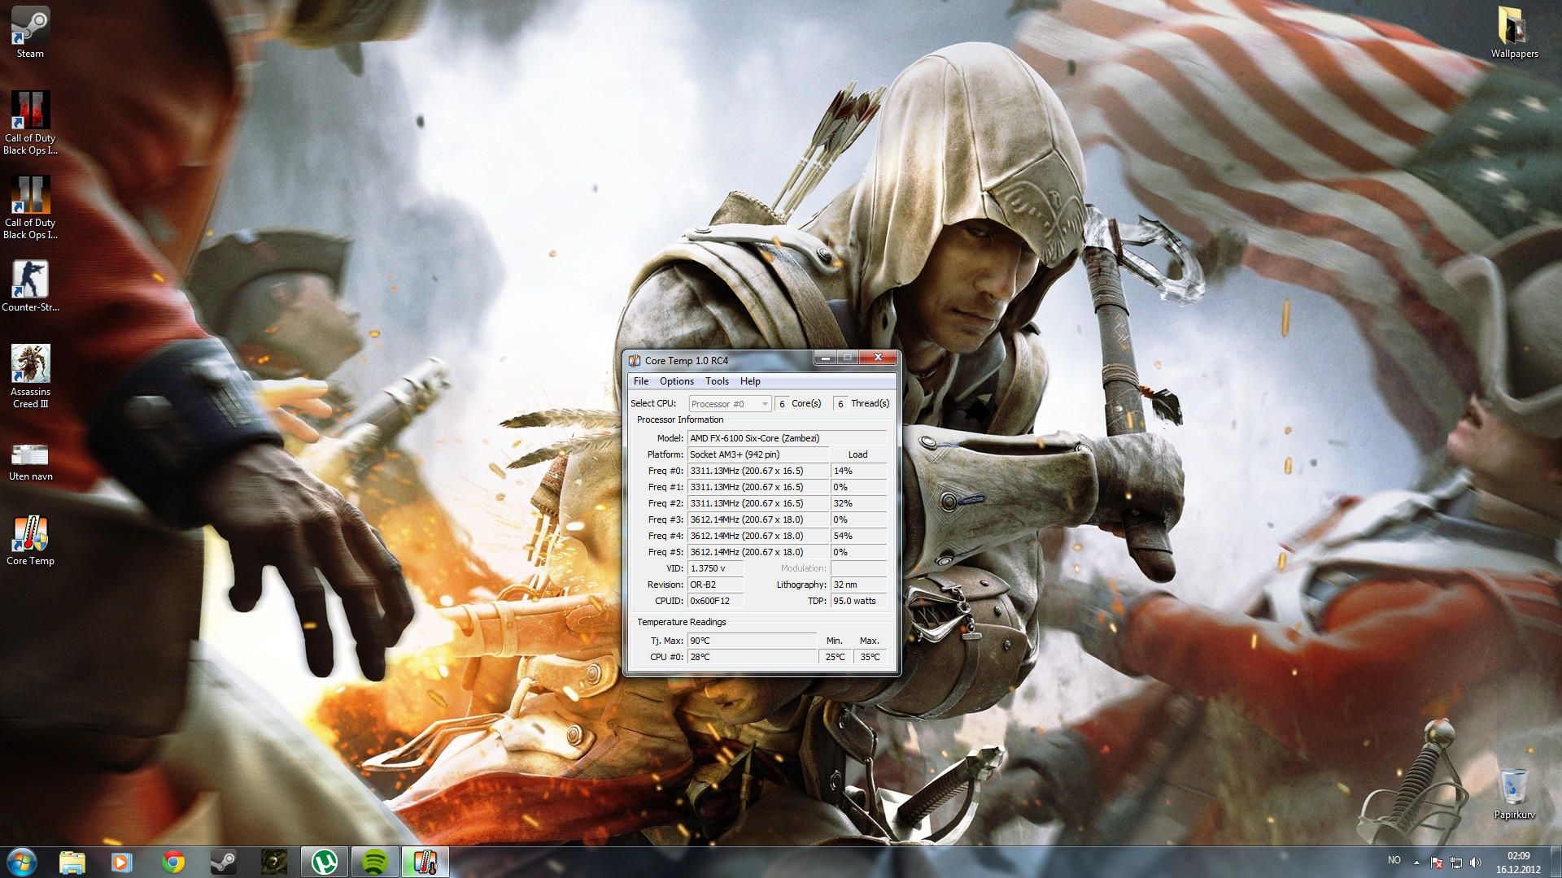Screen dimensions: 1562x878
Task: Click the Freq #5 frequency value
Action: (758, 552)
